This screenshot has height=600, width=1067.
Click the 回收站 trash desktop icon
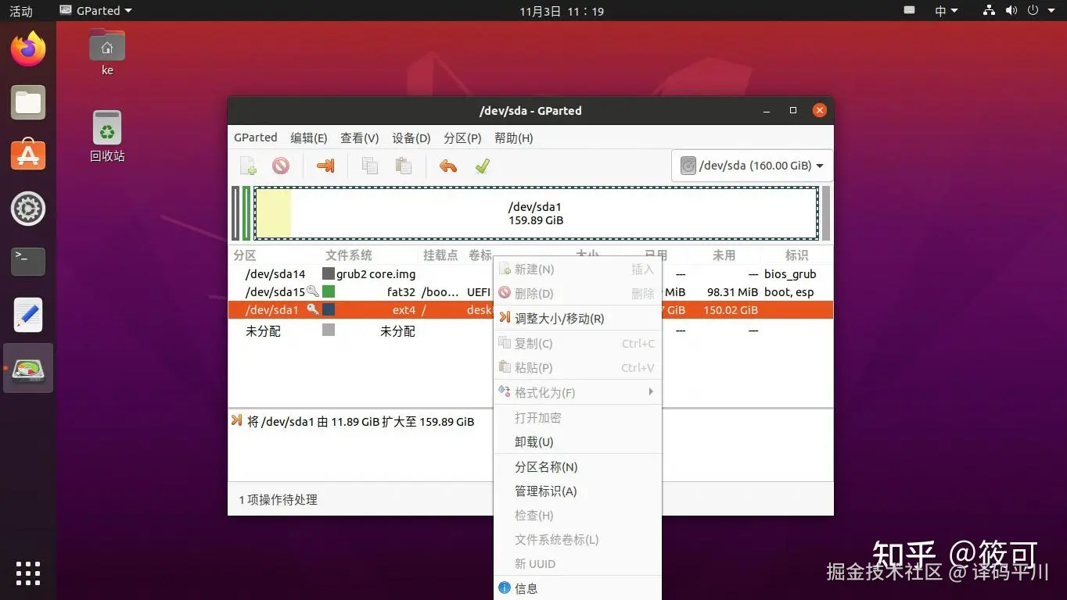click(107, 136)
